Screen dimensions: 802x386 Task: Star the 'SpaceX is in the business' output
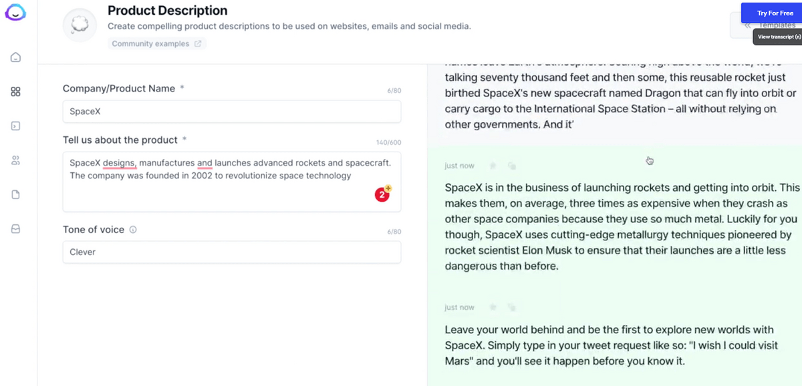point(493,166)
